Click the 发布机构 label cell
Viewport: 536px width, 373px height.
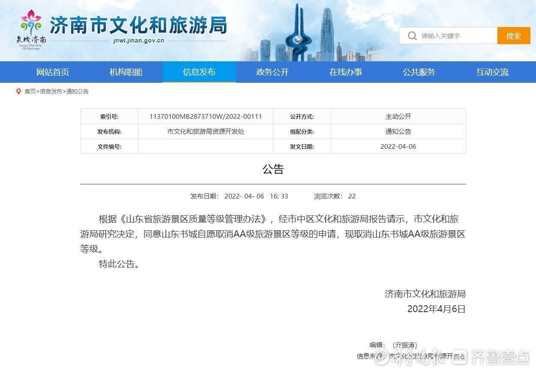109,132
